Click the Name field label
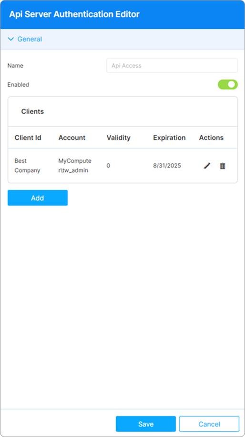This screenshot has height=437, width=245. 15,66
